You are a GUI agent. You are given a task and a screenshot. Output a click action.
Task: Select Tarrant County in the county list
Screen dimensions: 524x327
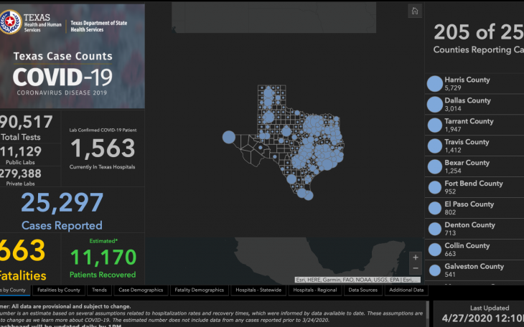tap(469, 125)
